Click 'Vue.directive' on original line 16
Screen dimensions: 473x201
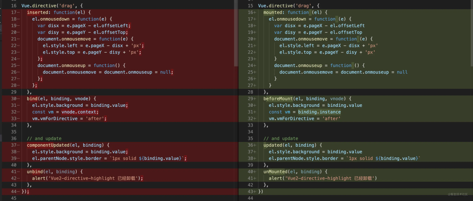[x=39, y=6]
